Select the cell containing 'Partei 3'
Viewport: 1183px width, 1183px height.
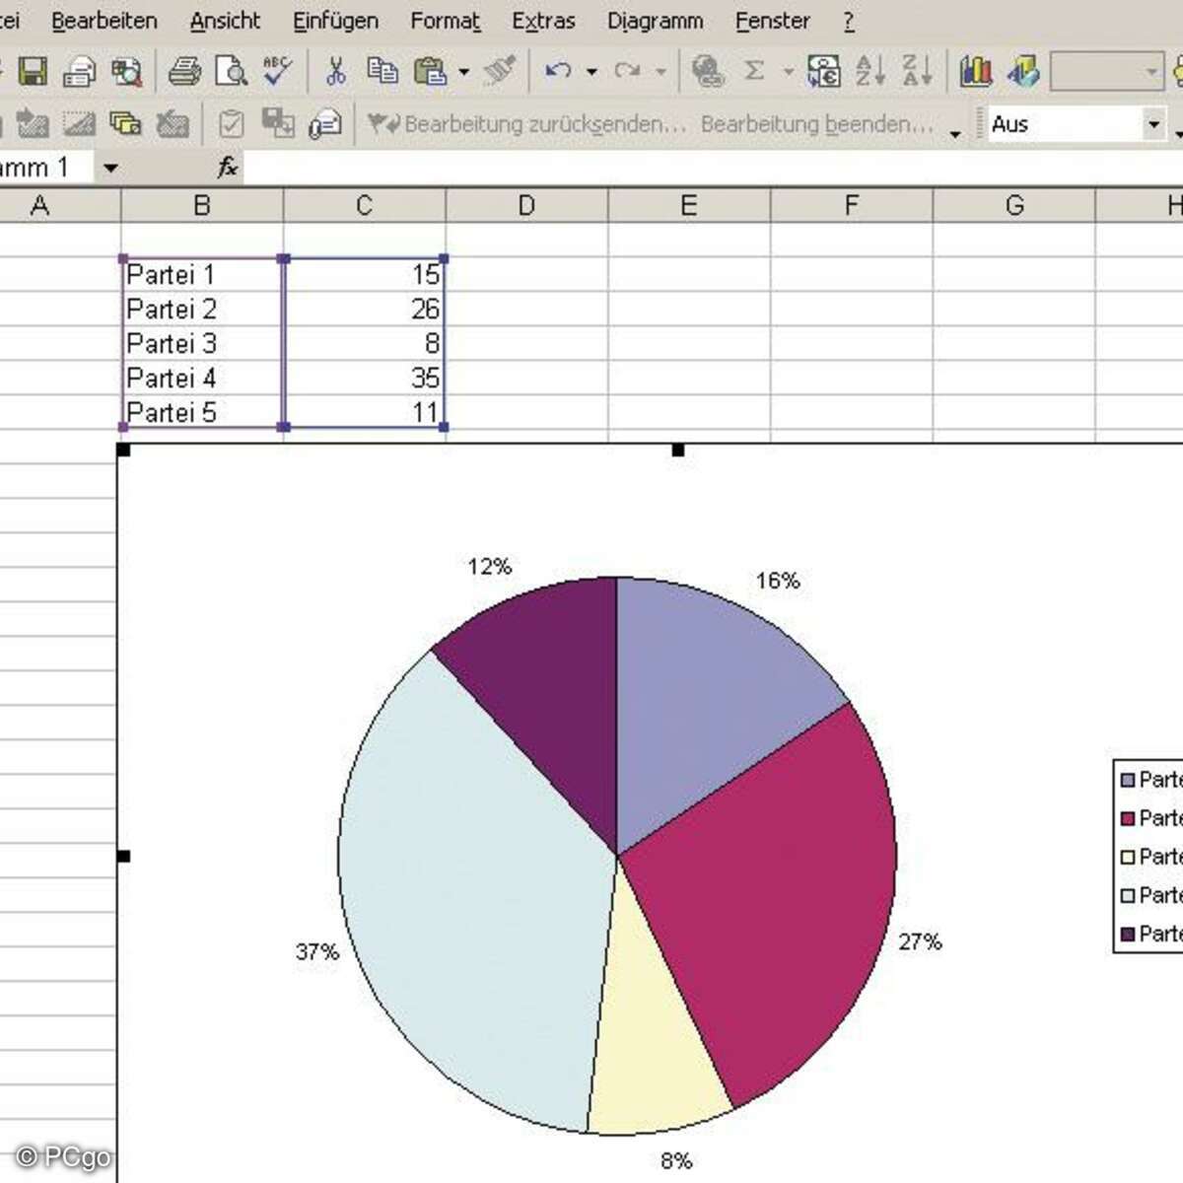pos(201,344)
